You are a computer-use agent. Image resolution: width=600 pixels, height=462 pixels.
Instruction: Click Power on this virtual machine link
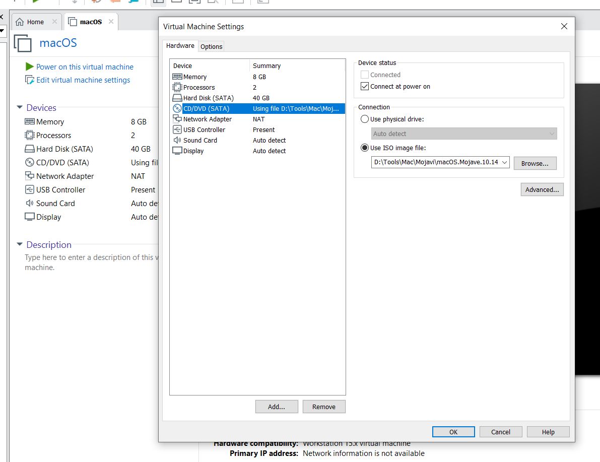[x=85, y=67]
